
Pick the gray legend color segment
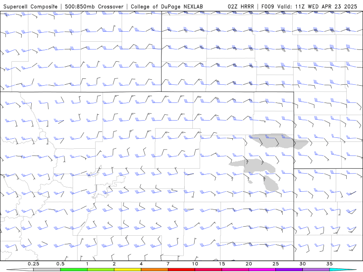[x=47, y=270]
